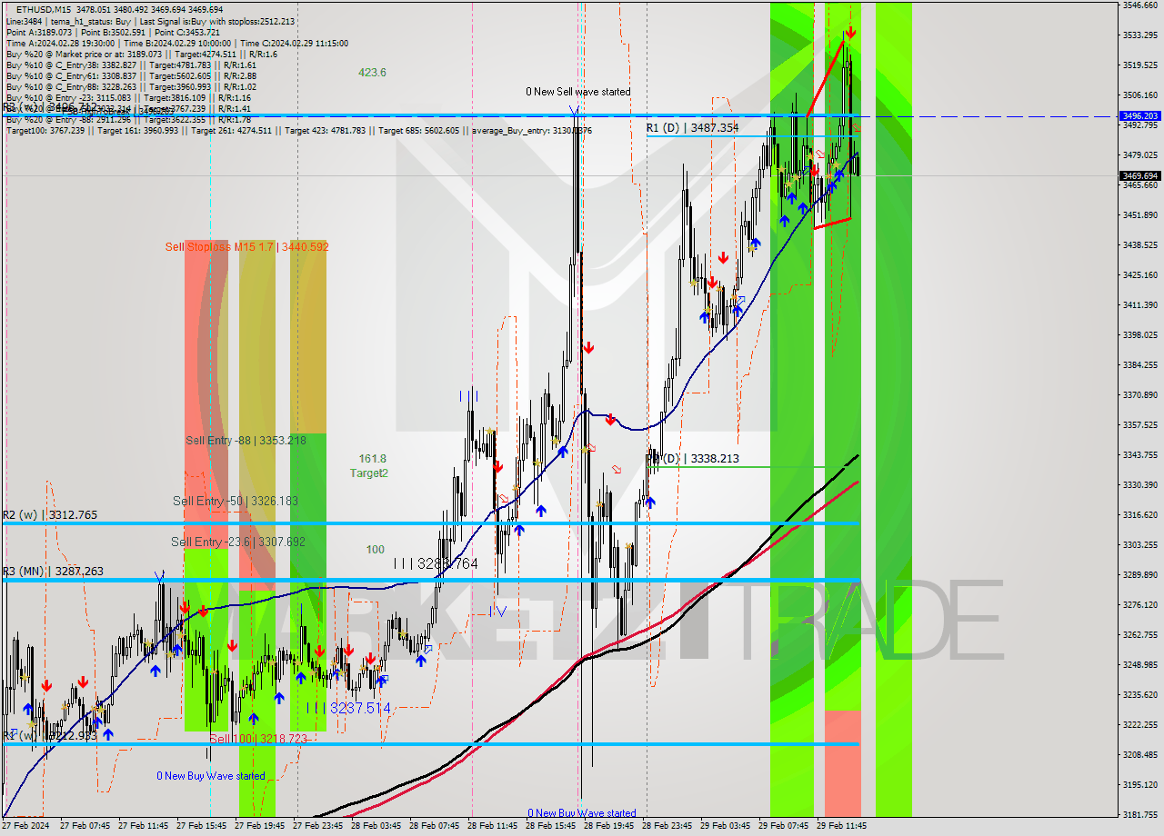
Task: Click the 'Target100: 3767.239' summary line
Action: coord(299,131)
